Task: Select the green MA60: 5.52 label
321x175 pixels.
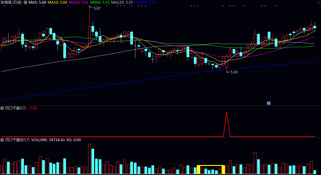Action: tap(100, 2)
